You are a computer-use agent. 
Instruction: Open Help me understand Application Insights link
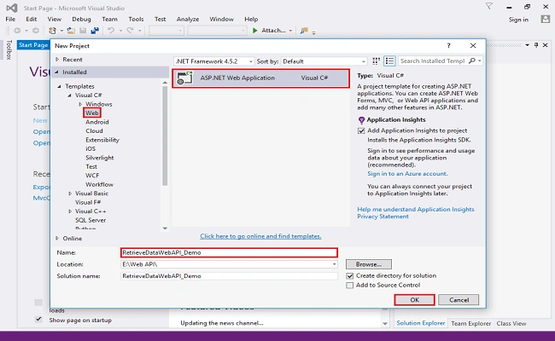416,210
